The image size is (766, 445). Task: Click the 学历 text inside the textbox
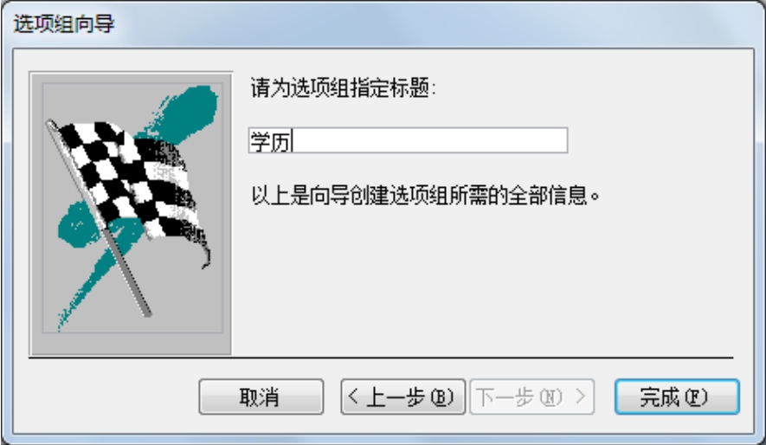[270, 141]
